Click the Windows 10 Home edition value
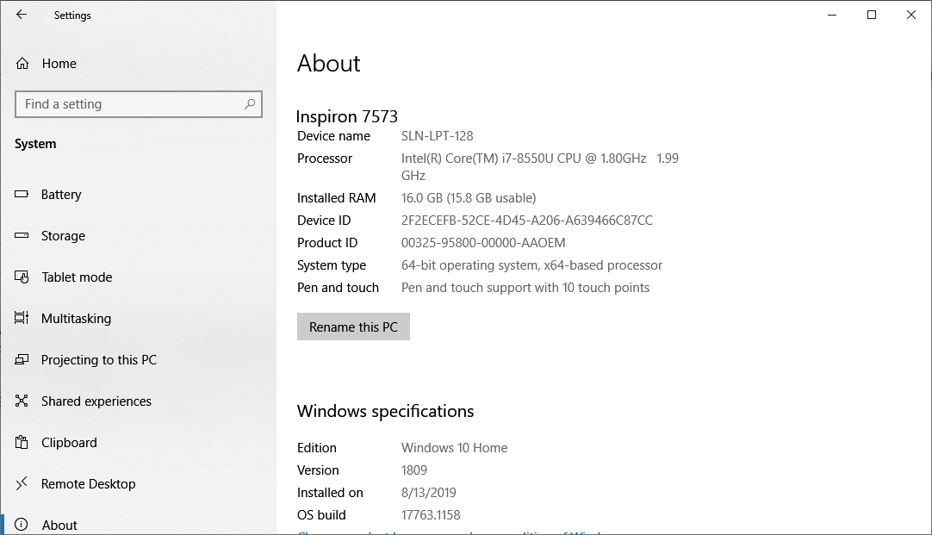 coord(454,448)
